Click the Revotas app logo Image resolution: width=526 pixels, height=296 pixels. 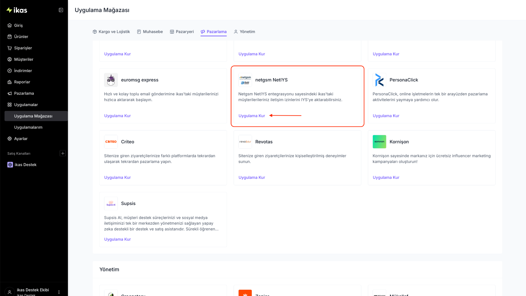pyautogui.click(x=245, y=142)
